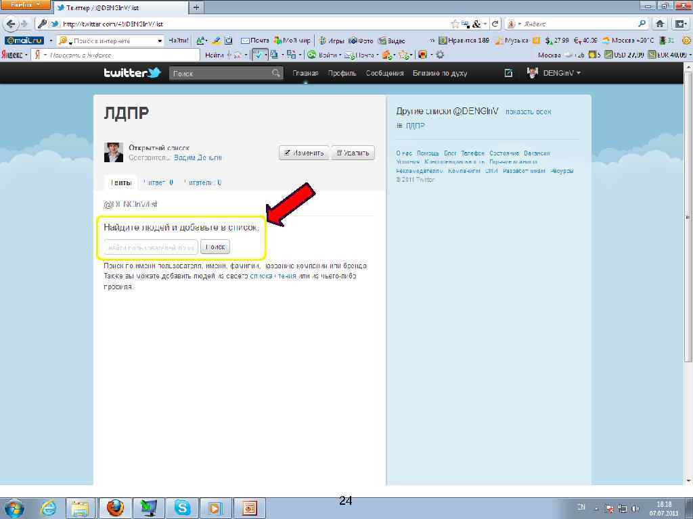Expand the Mail.ru search field dropdown arrow
The width and height of the screenshot is (693, 519).
coord(160,41)
